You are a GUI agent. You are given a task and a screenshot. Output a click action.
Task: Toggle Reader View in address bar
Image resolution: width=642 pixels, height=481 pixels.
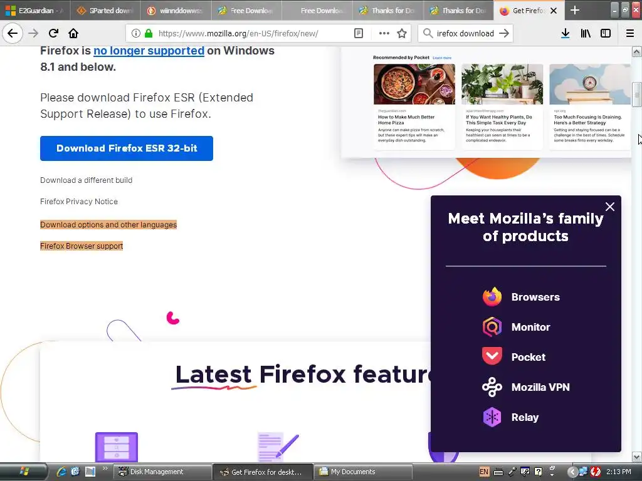pos(358,33)
